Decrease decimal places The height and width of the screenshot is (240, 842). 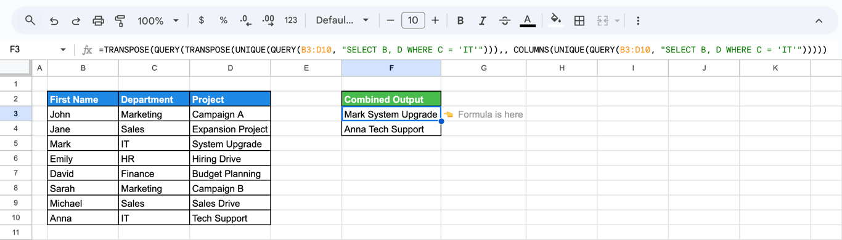(245, 20)
